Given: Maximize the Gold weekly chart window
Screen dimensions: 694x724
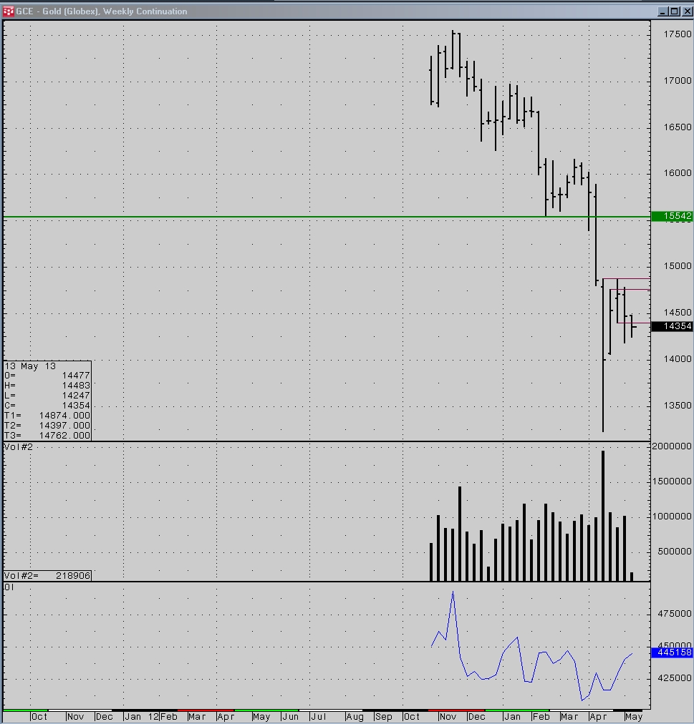Looking at the screenshot, I should (x=675, y=11).
